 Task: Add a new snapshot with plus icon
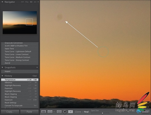(x=37, y=67)
